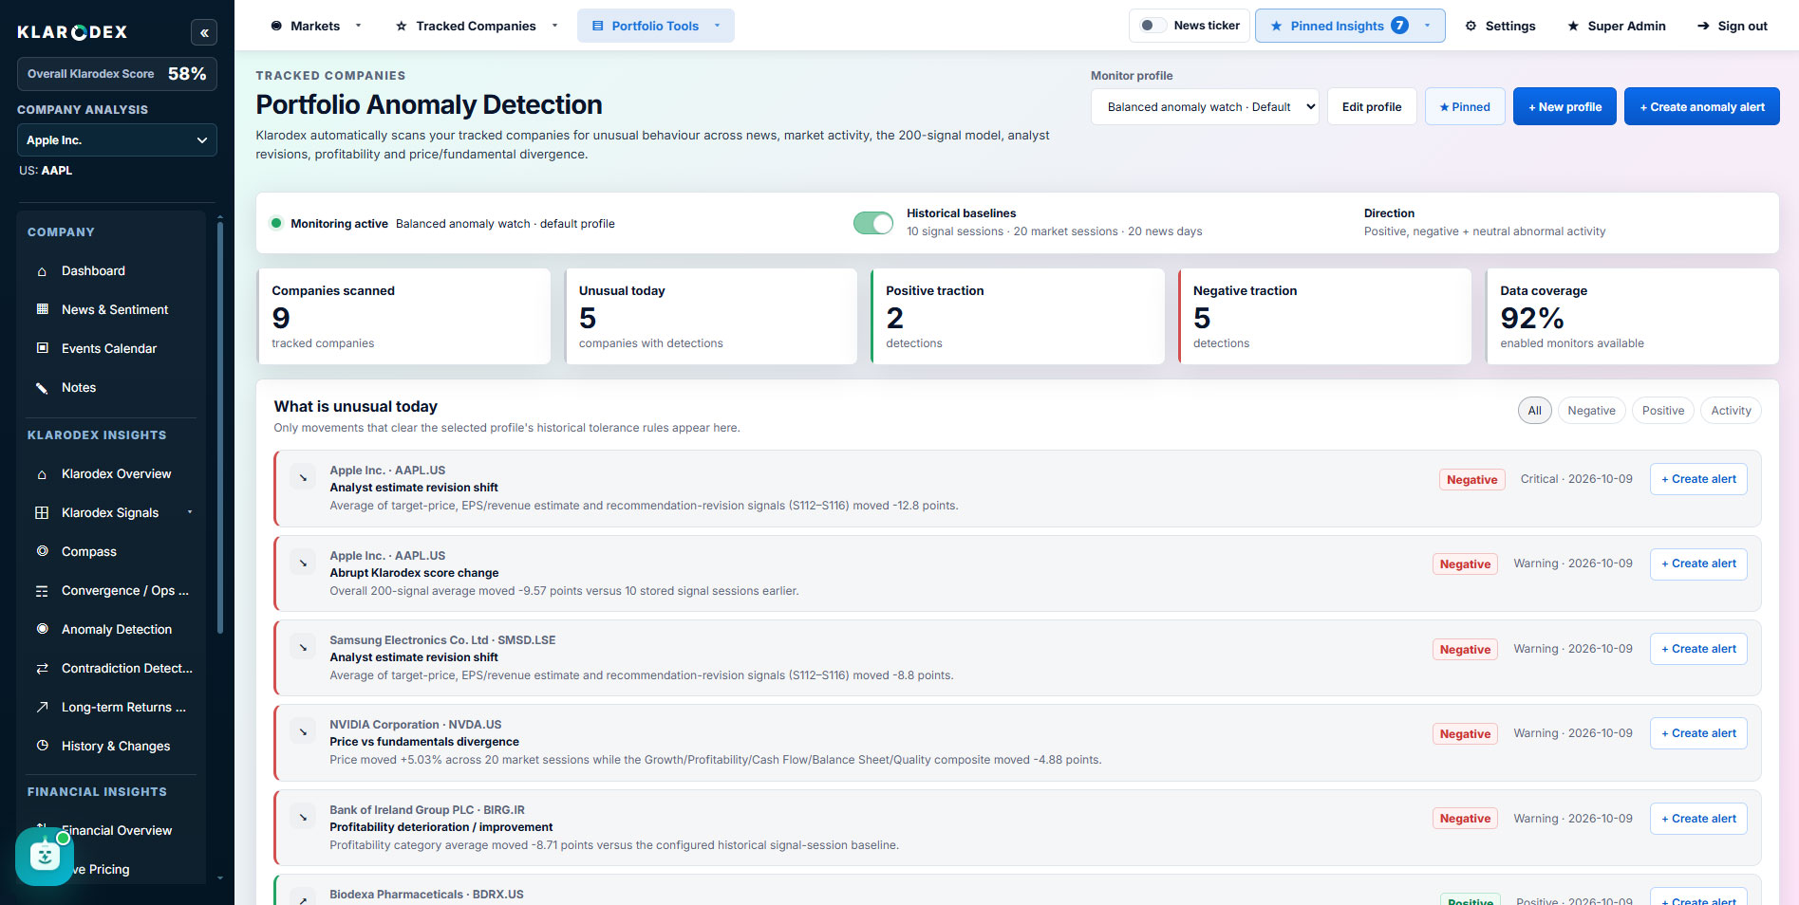Viewport: 1799px width, 905px height.
Task: Open the Apple Inc. company selector
Action: pyautogui.click(x=117, y=140)
